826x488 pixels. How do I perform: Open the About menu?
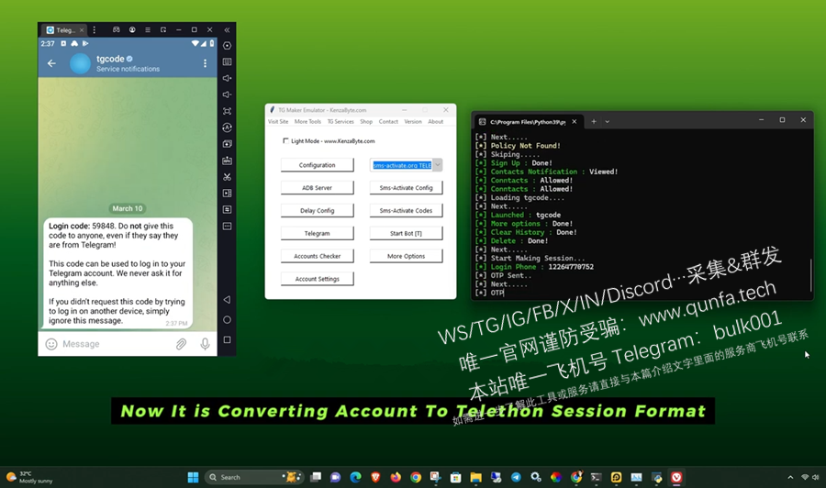pyautogui.click(x=436, y=122)
